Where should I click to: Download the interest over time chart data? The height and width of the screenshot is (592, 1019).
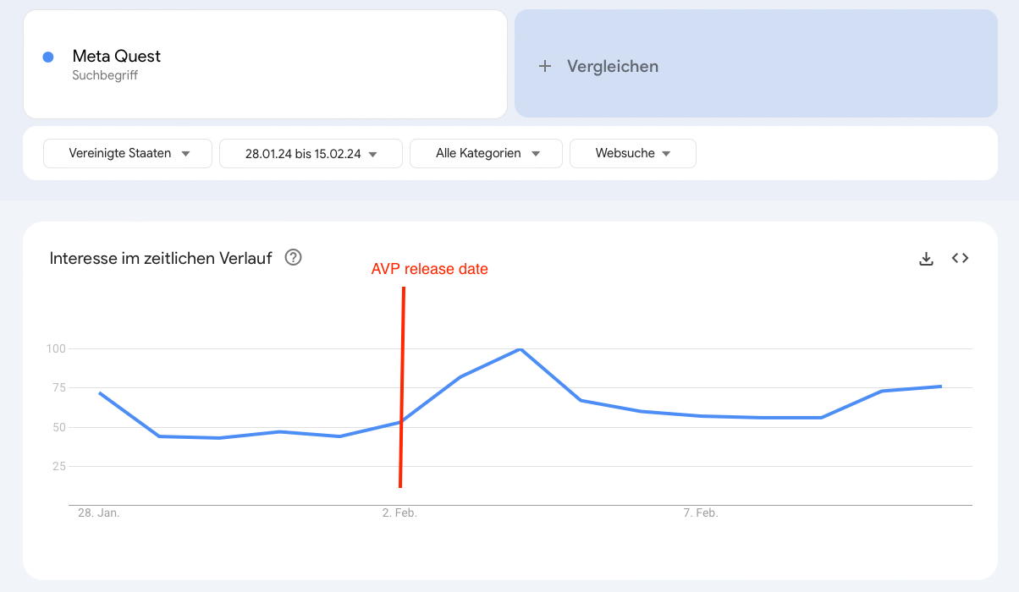926,259
